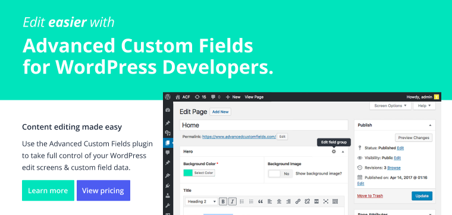This screenshot has height=215, width=452.
Task: Click the View pricing button
Action: coord(103,191)
